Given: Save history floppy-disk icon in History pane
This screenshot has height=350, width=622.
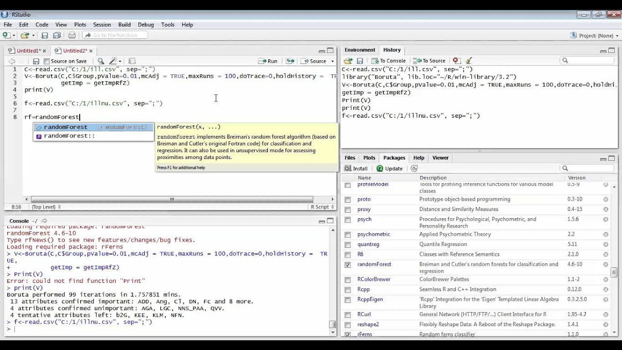Looking at the screenshot, I should click(x=360, y=61).
